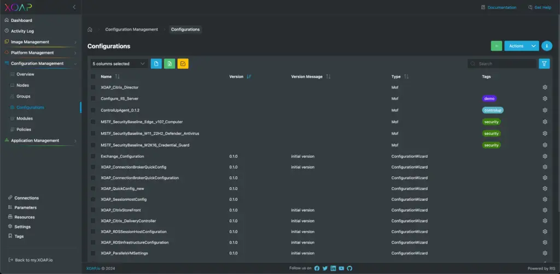Image resolution: width=560 pixels, height=274 pixels.
Task: Sort by Version column sort icon
Action: [x=249, y=76]
